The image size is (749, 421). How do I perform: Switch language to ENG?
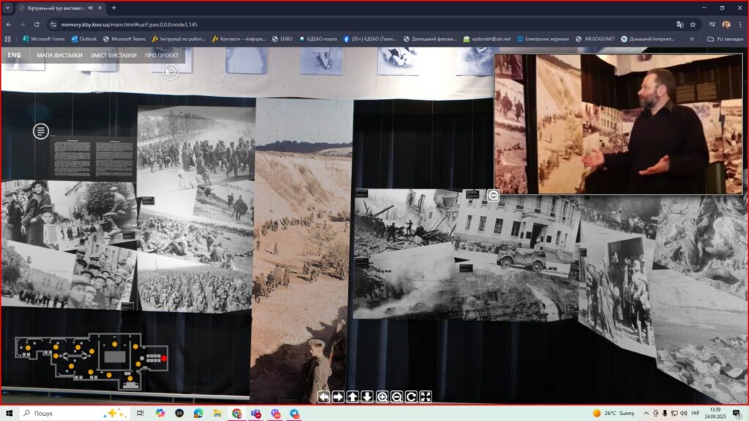pyautogui.click(x=15, y=56)
